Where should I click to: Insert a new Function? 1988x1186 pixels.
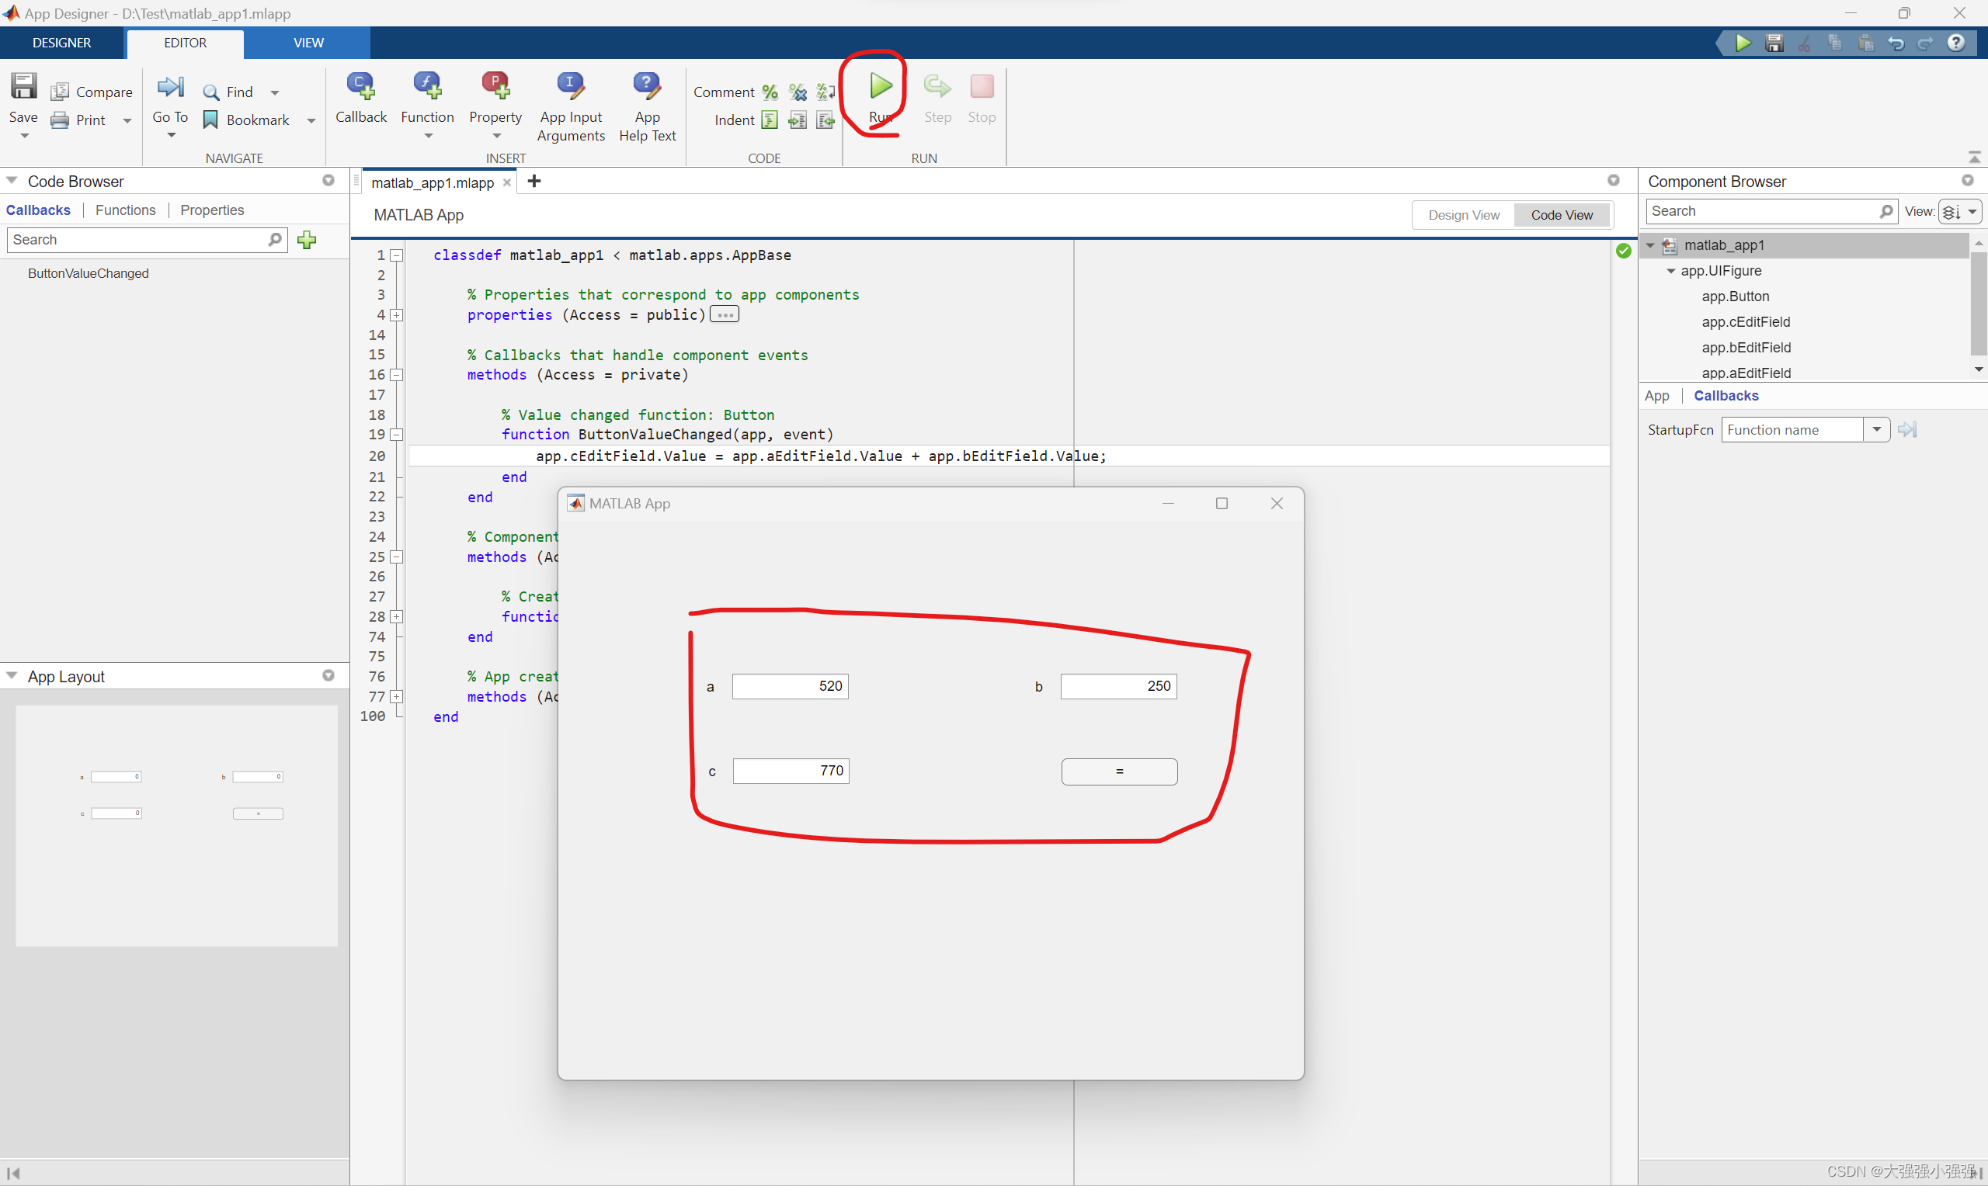[x=428, y=98]
